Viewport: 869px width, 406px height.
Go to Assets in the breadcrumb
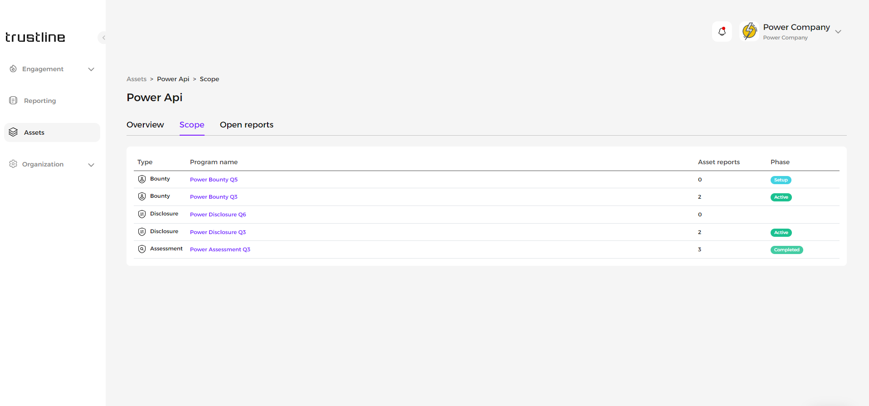point(137,79)
